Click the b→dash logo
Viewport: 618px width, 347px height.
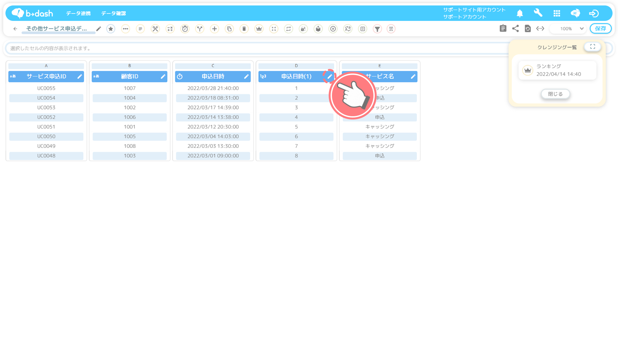tap(32, 13)
